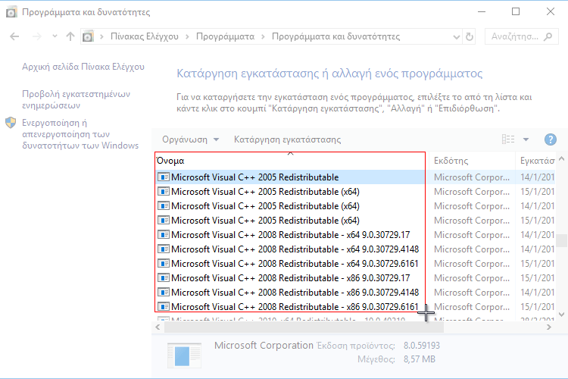The height and width of the screenshot is (379, 568).
Task: Open the Πίνακας Ελέγχου breadcrumb
Action: [144, 36]
